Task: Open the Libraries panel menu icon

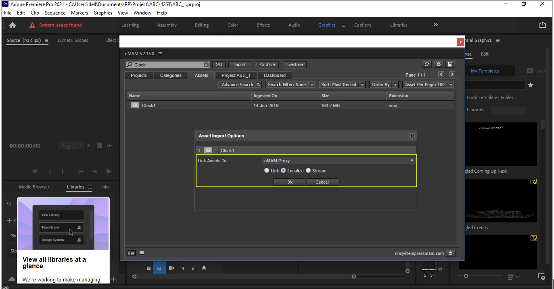Action: tap(90, 187)
